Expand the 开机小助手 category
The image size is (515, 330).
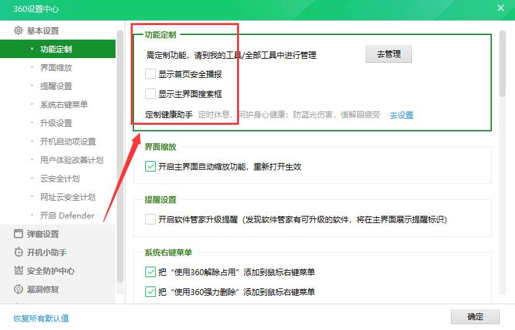pyautogui.click(x=47, y=252)
